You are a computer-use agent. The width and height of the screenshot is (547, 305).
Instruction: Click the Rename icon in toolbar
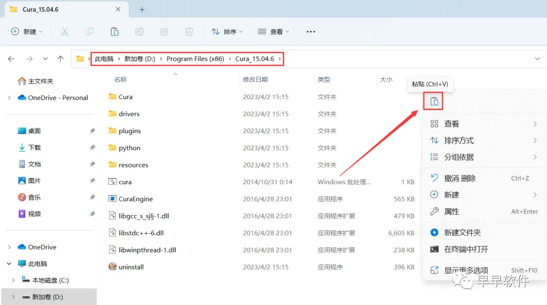coord(140,32)
